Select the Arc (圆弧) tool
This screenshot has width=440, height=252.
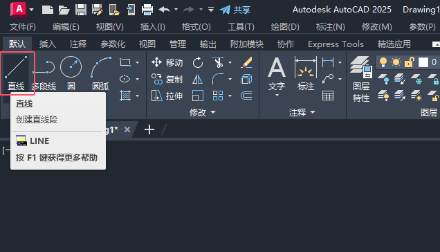101,73
